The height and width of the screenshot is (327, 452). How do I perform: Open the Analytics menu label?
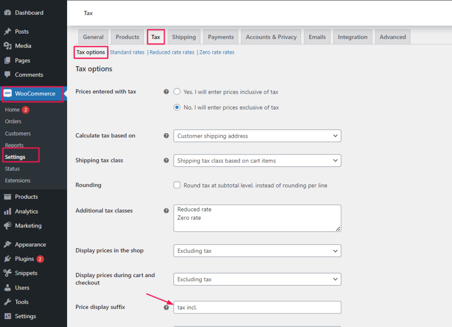click(26, 211)
